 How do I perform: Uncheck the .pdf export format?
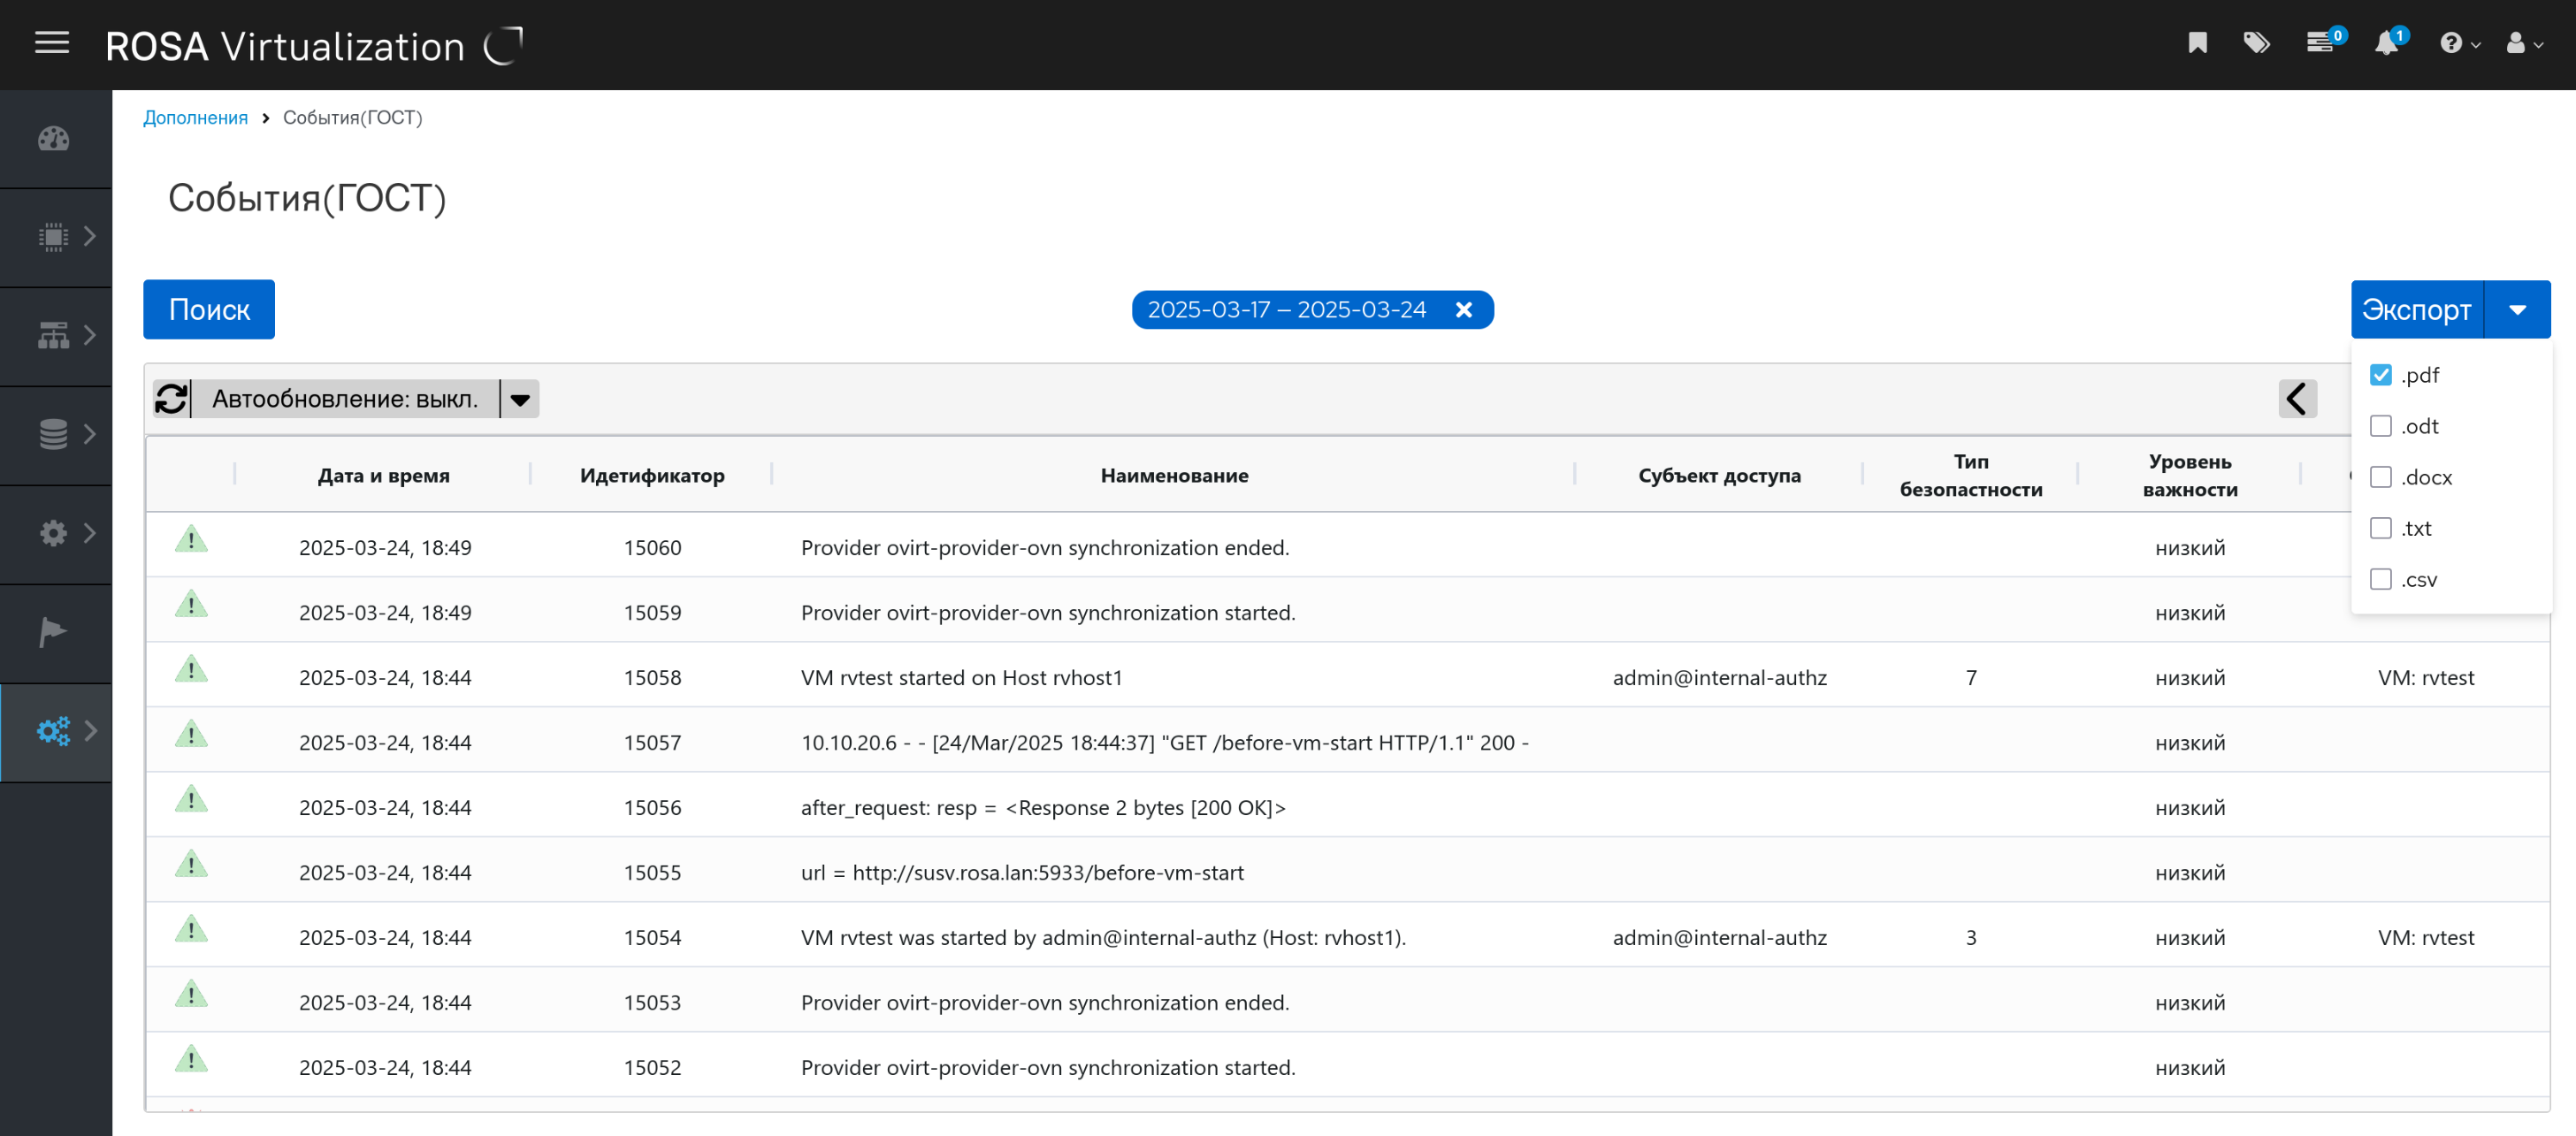point(2381,375)
